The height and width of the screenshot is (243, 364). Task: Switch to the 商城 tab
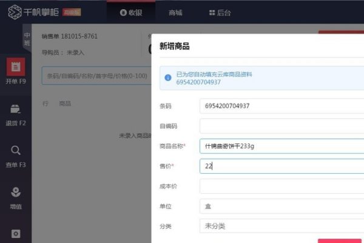click(175, 13)
